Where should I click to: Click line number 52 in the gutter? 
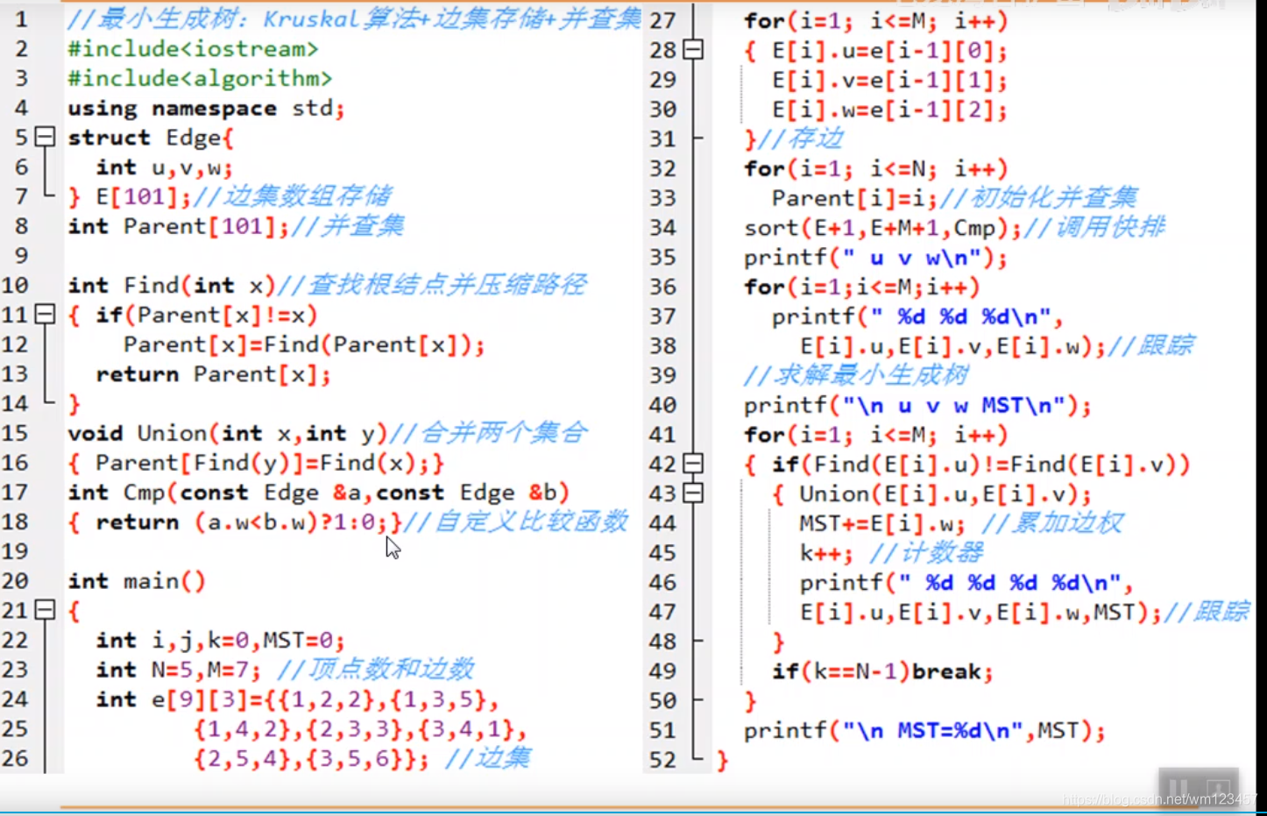(663, 759)
